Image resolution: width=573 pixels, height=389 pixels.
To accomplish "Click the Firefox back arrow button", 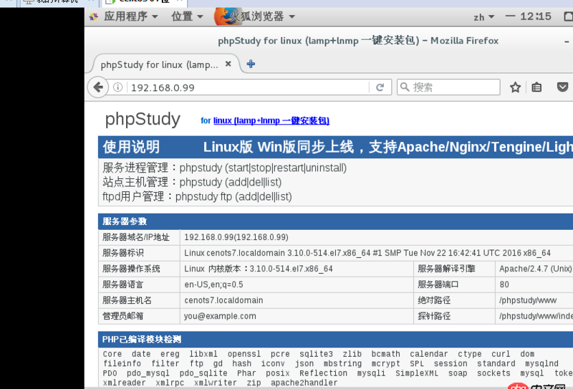I will tap(98, 87).
